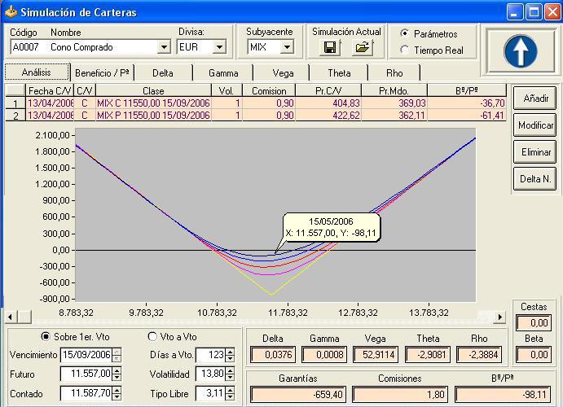This screenshot has width=563, height=407.
Task: Click the save simulation floppy disk icon
Action: click(x=330, y=47)
